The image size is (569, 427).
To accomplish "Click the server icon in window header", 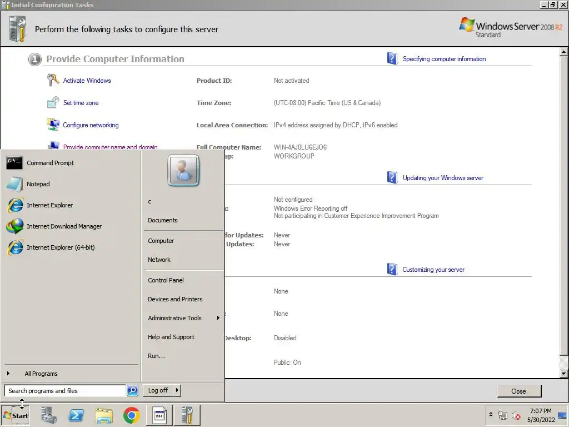I will click(x=17, y=29).
